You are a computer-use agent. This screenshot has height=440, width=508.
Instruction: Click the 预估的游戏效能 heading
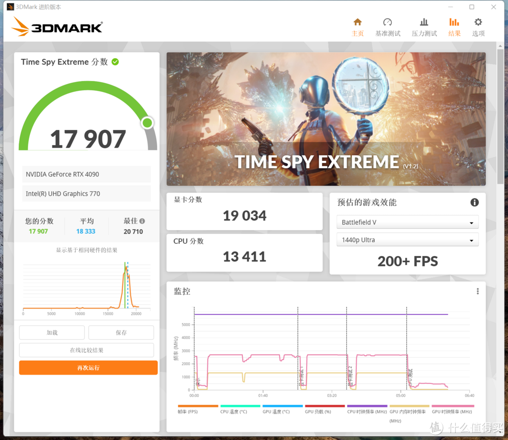pos(367,202)
